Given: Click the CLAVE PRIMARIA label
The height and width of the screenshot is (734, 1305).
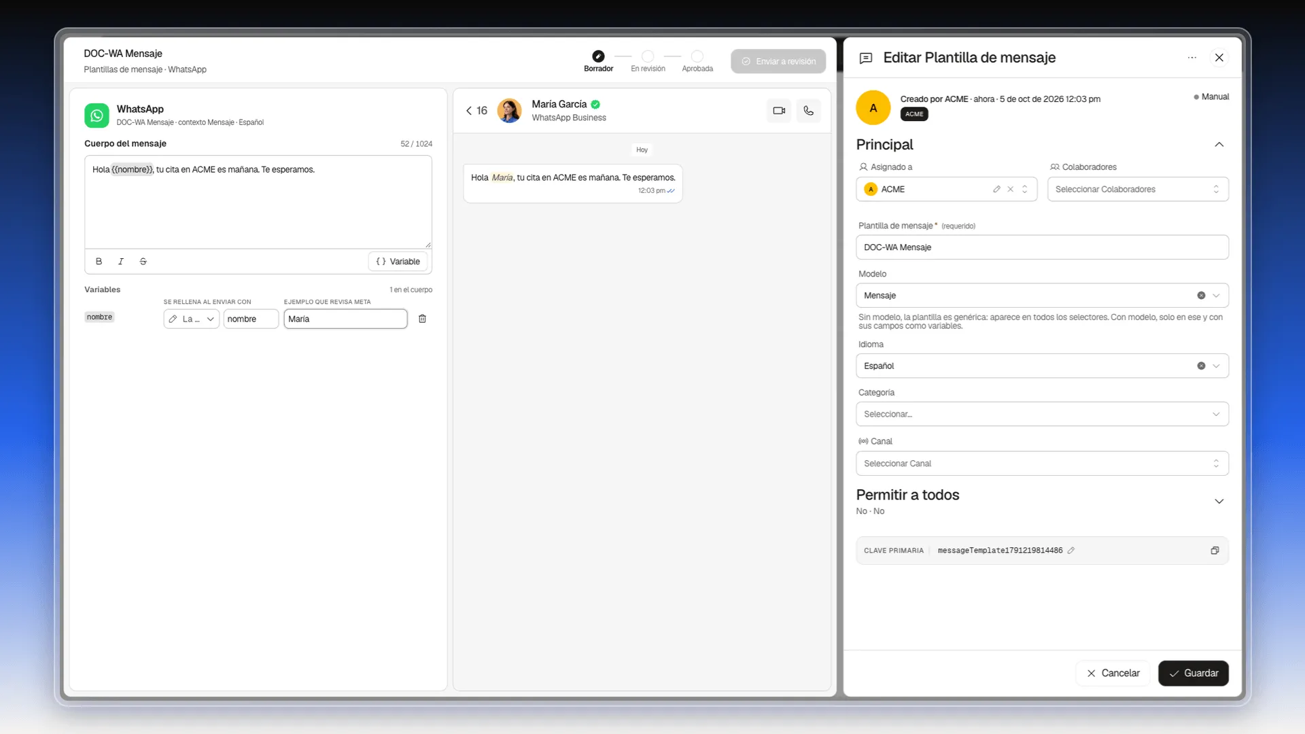Looking at the screenshot, I should [x=894, y=550].
